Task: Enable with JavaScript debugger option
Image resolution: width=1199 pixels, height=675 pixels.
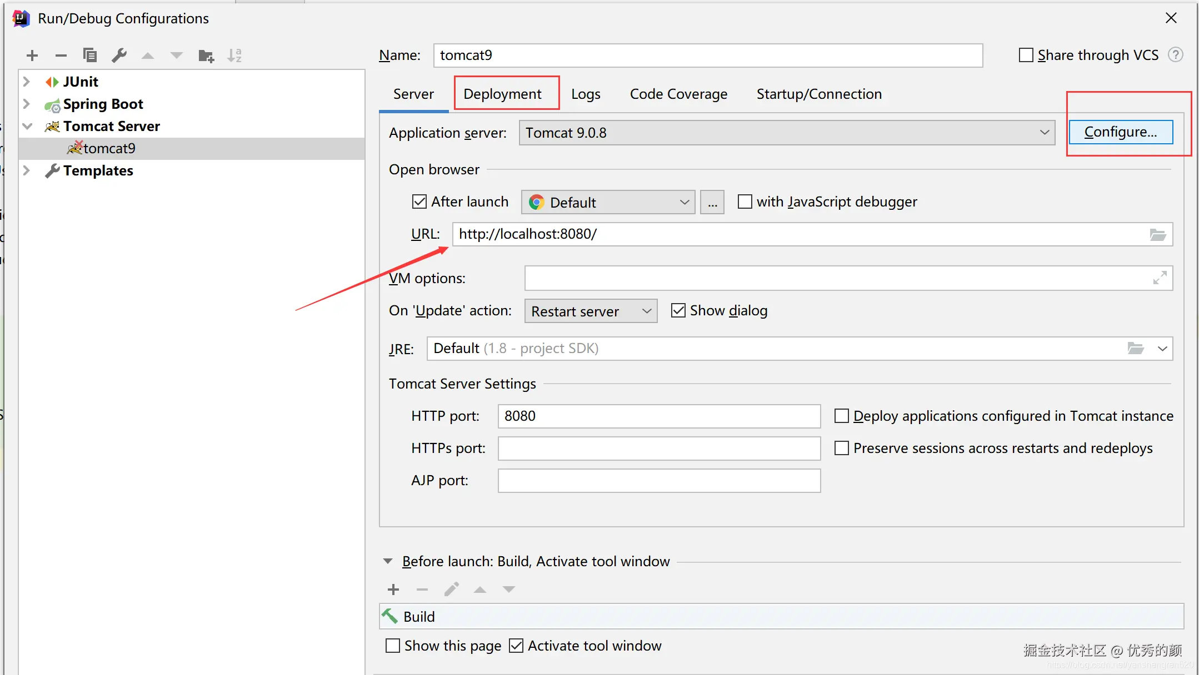Action: [x=745, y=202]
